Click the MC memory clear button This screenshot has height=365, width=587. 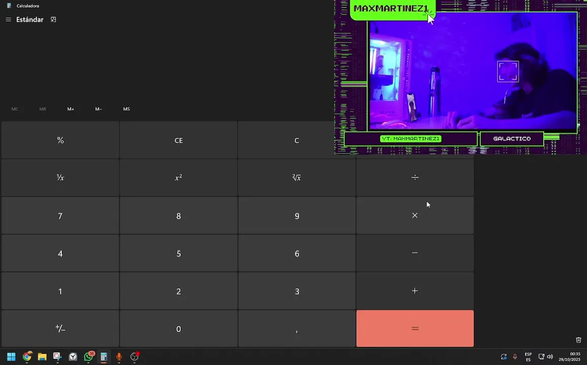[x=15, y=109]
